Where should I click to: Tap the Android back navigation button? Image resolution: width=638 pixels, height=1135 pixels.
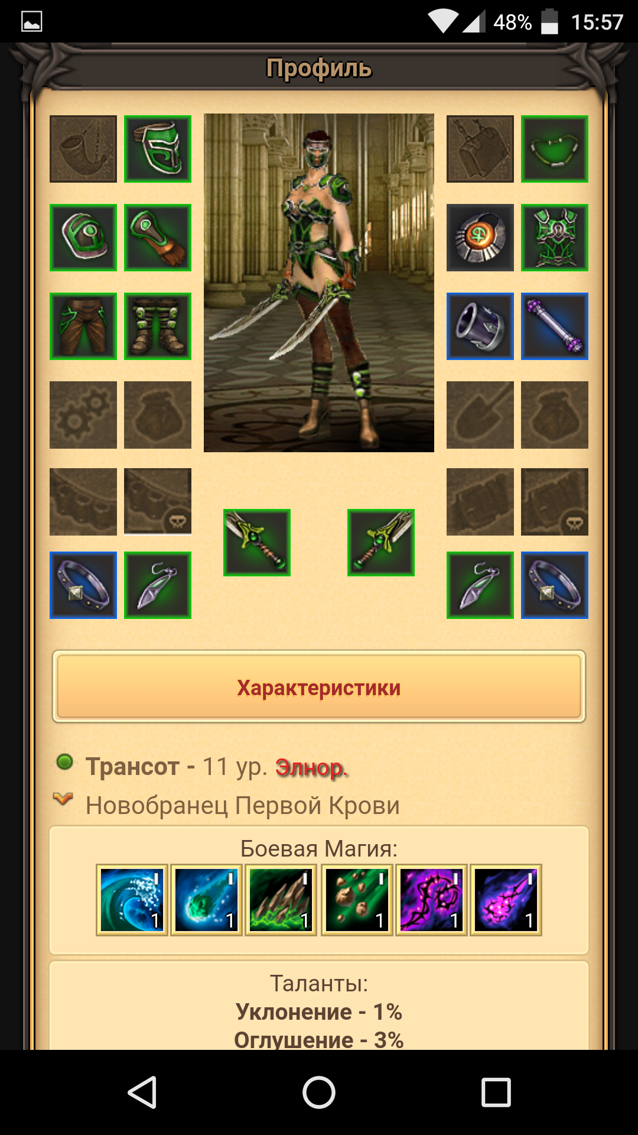click(142, 1092)
